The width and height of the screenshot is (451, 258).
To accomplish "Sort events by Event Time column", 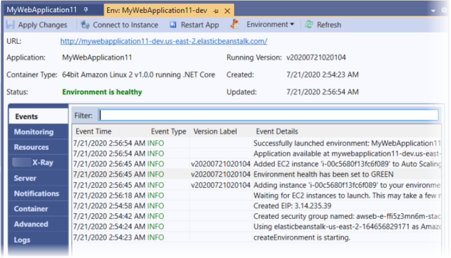I will tap(93, 131).
